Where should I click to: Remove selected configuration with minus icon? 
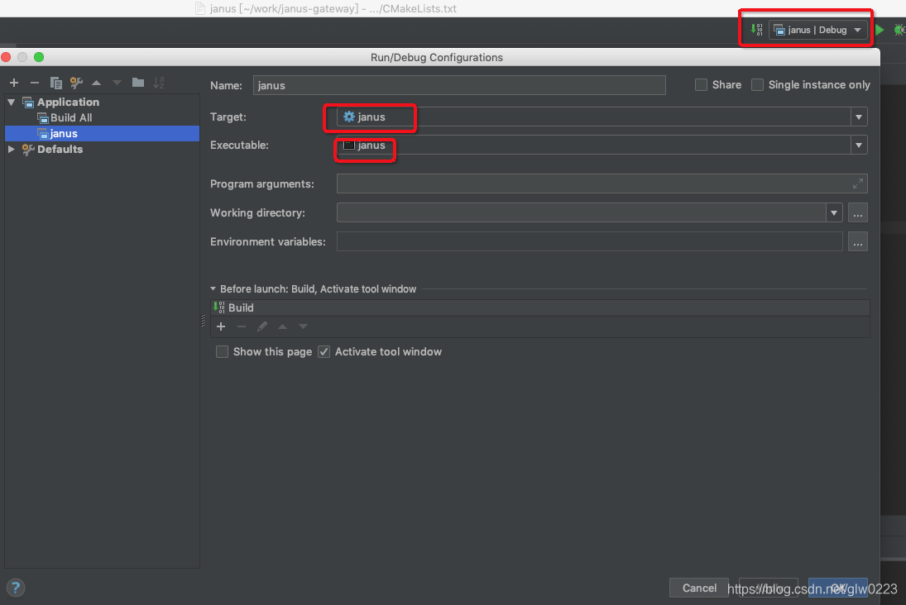[35, 83]
